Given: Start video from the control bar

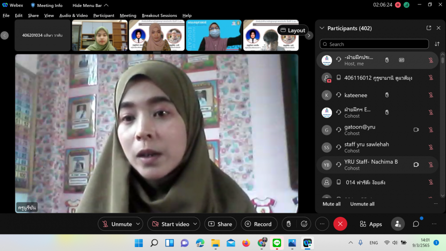Looking at the screenshot, I should point(170,224).
